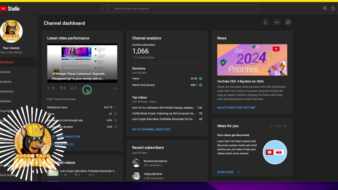Go to previous idea with left chevron
Viewport: 338px width, 190px height.
[x=271, y=126]
